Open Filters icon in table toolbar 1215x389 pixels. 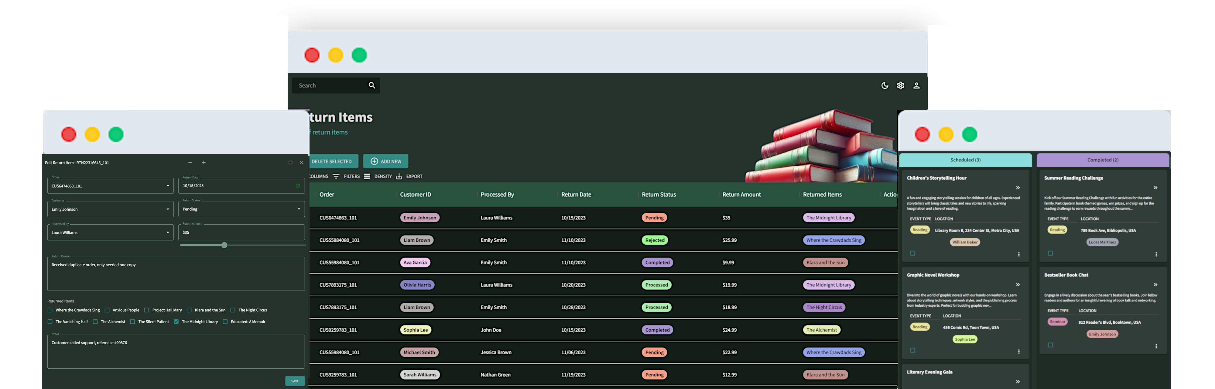click(x=336, y=176)
